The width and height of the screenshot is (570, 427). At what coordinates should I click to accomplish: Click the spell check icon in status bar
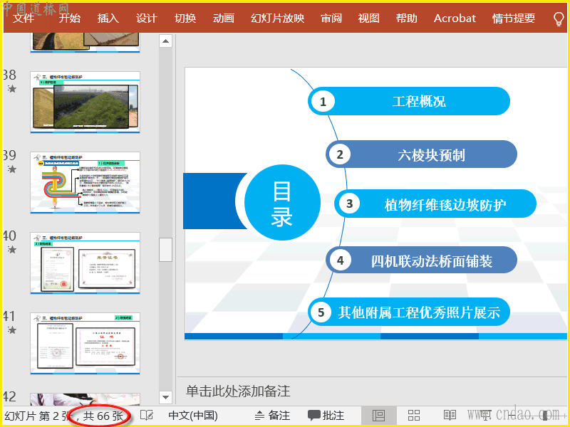[x=147, y=415]
